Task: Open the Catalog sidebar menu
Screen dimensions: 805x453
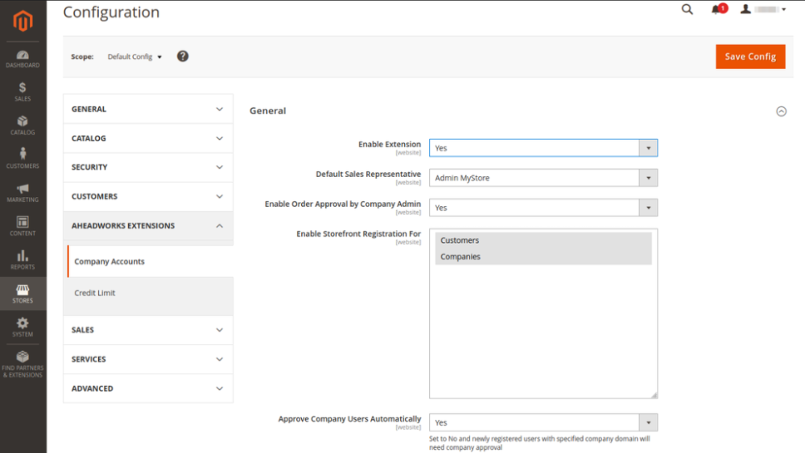Action: click(x=23, y=126)
